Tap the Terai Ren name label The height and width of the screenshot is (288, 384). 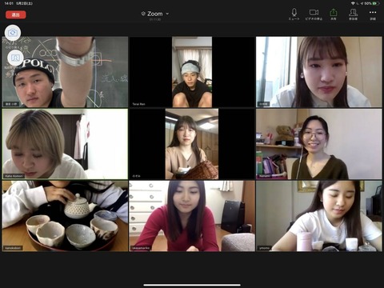tap(138, 104)
